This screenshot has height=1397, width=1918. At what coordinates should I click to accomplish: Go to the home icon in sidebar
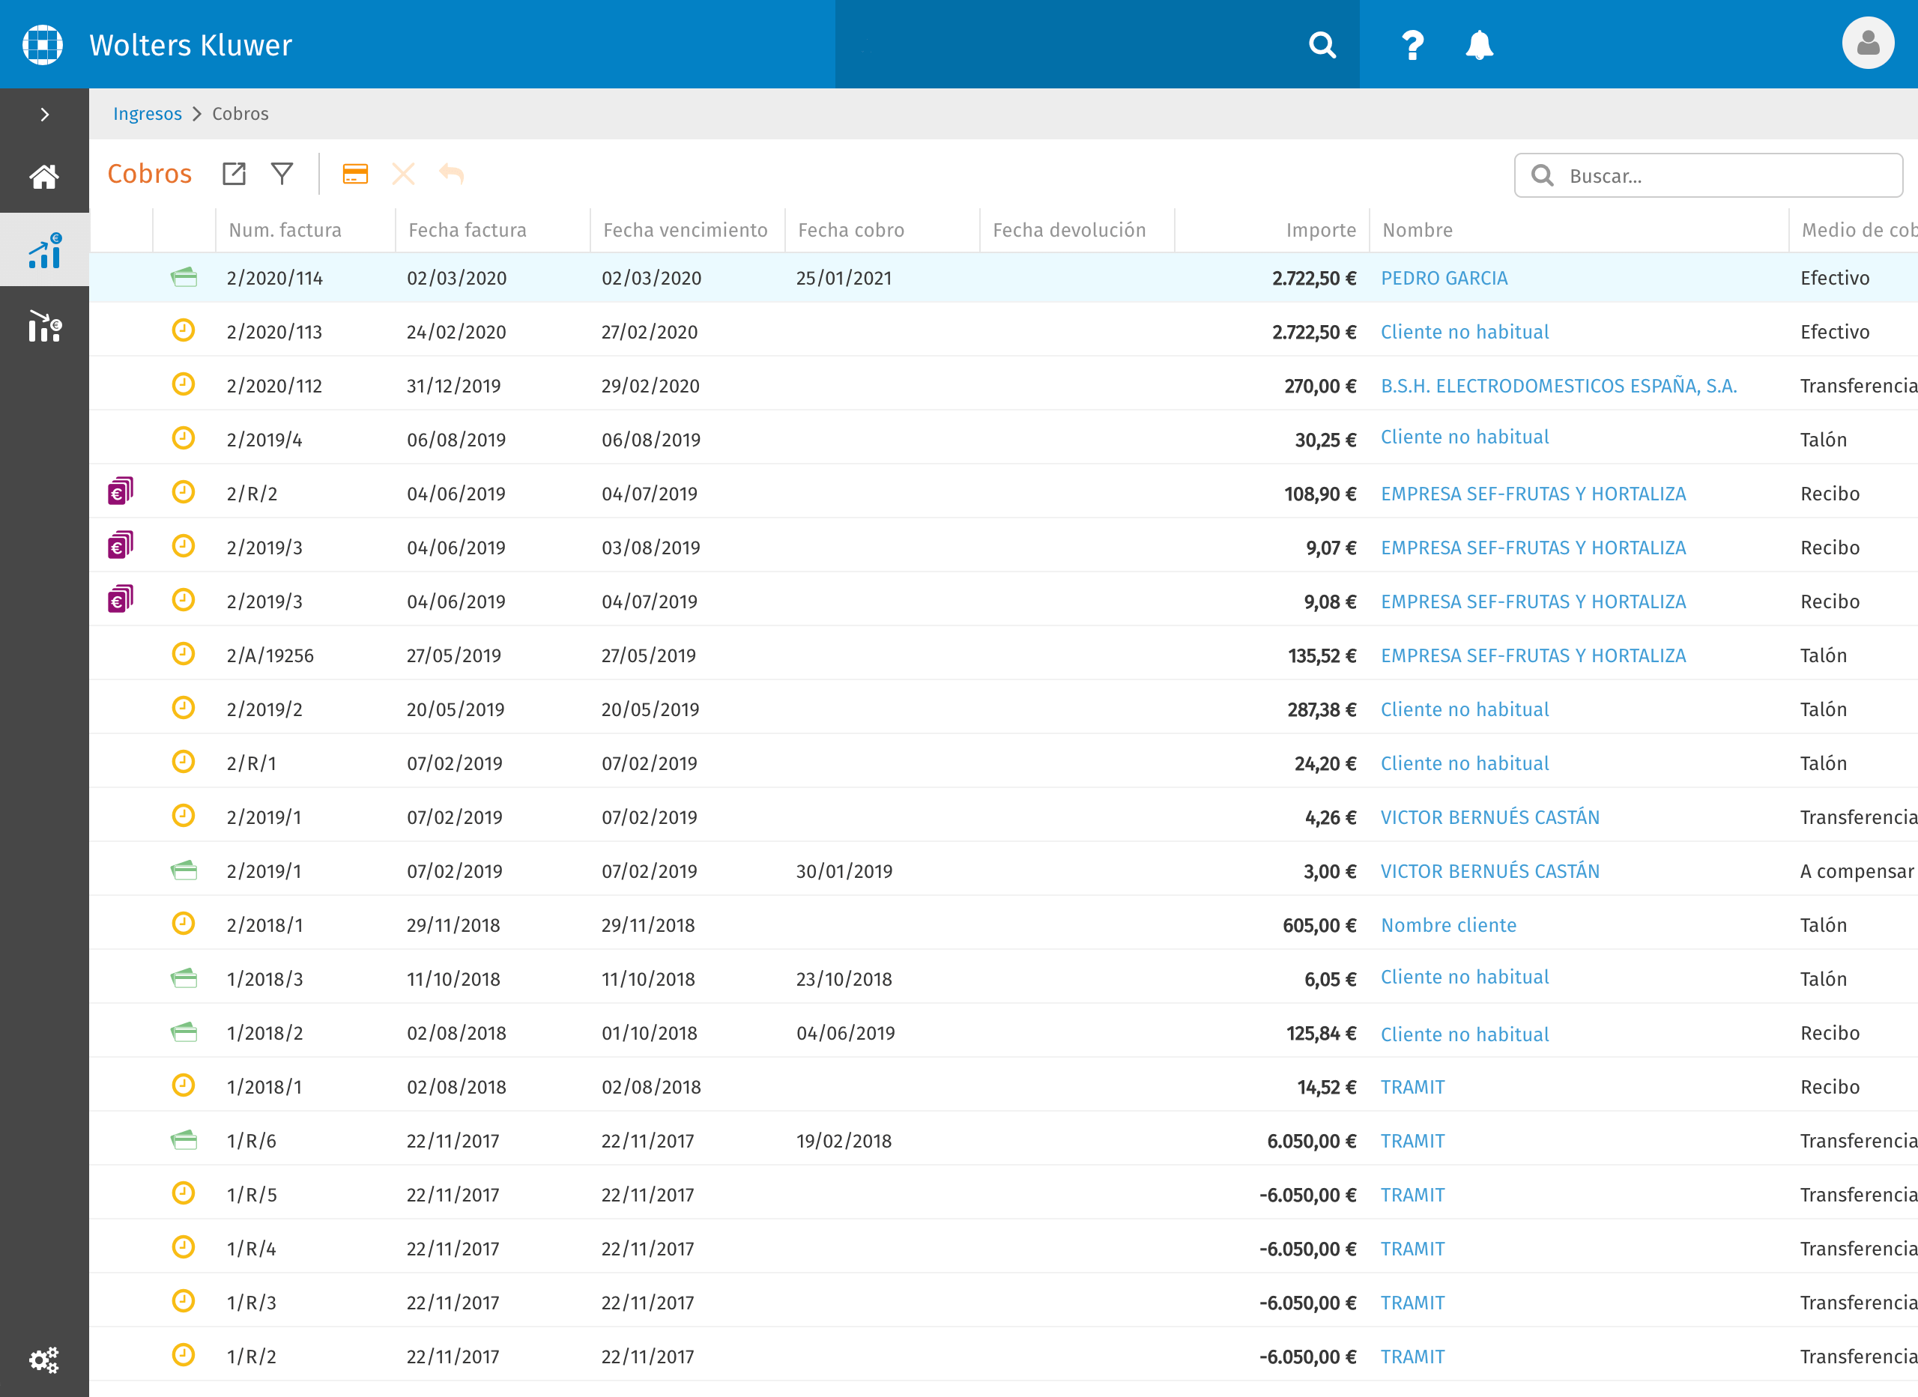coord(44,177)
